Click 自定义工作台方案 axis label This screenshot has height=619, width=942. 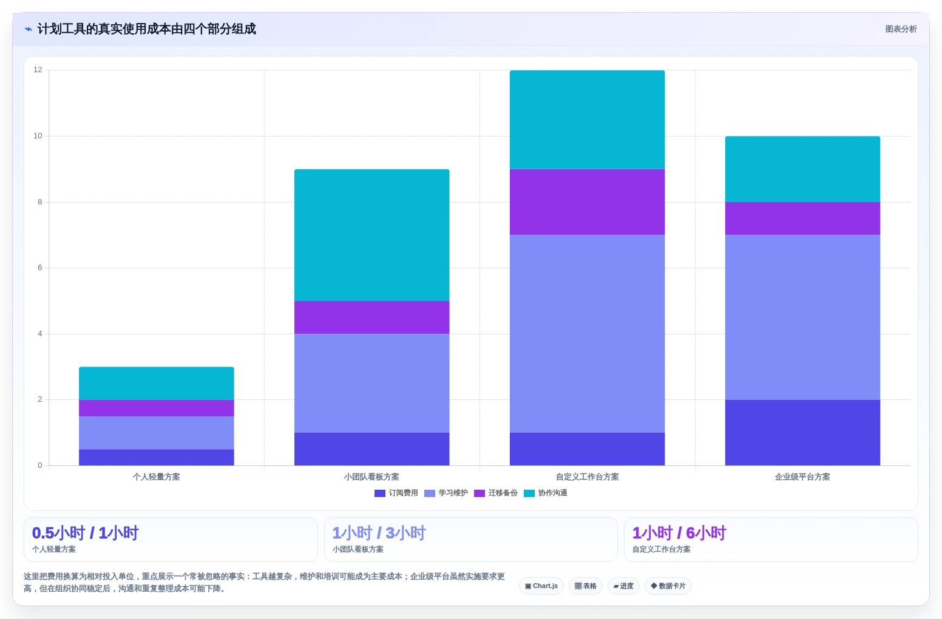click(x=588, y=477)
